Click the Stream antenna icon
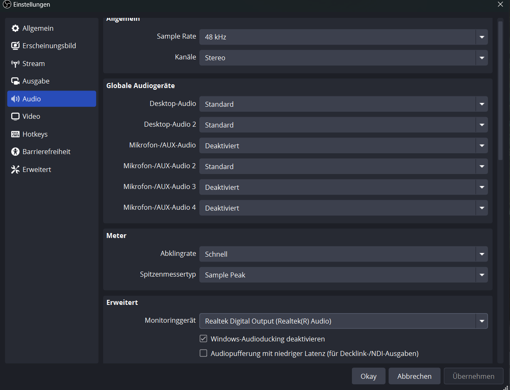The height and width of the screenshot is (390, 510). [15, 64]
